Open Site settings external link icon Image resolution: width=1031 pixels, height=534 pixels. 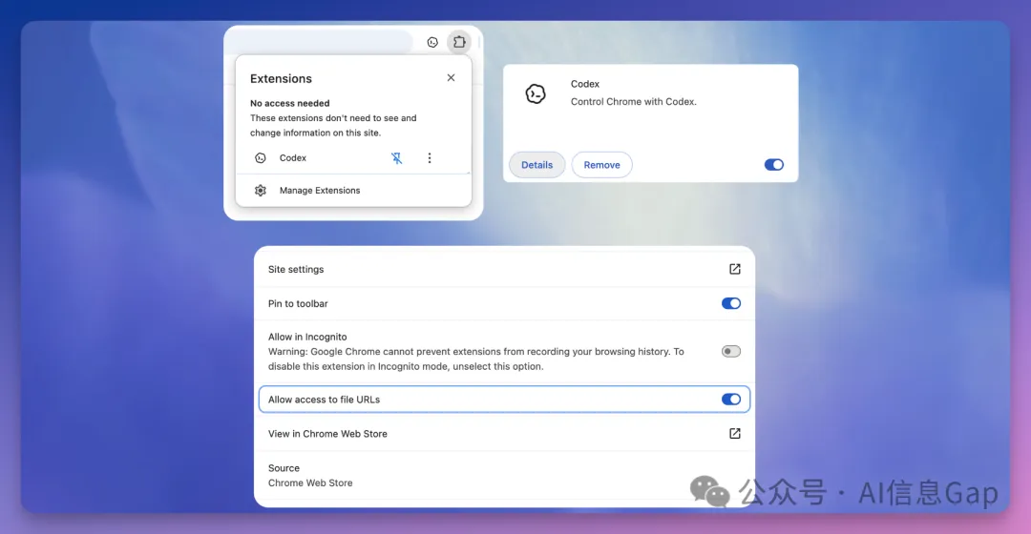(x=735, y=269)
